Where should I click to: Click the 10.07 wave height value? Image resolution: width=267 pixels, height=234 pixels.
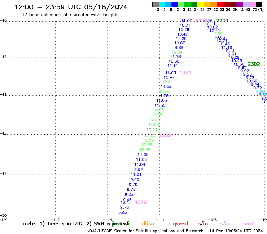coord(180,43)
